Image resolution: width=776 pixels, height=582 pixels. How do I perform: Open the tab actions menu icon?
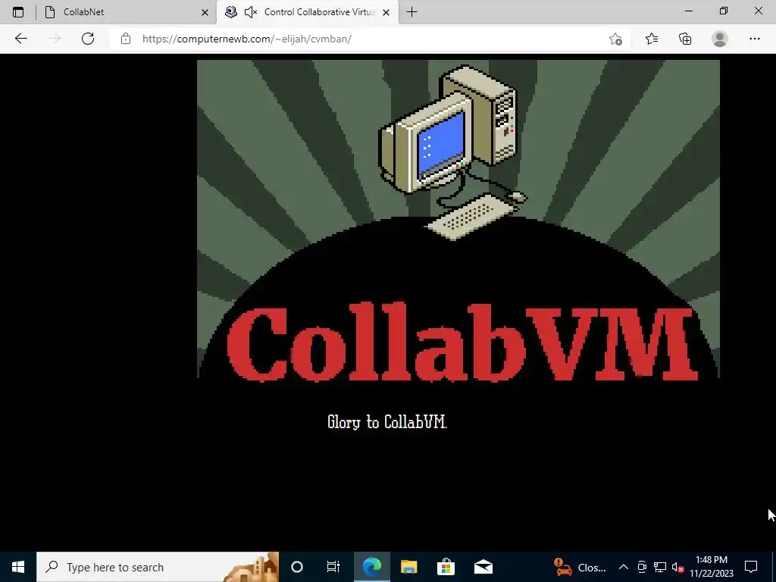click(x=18, y=12)
